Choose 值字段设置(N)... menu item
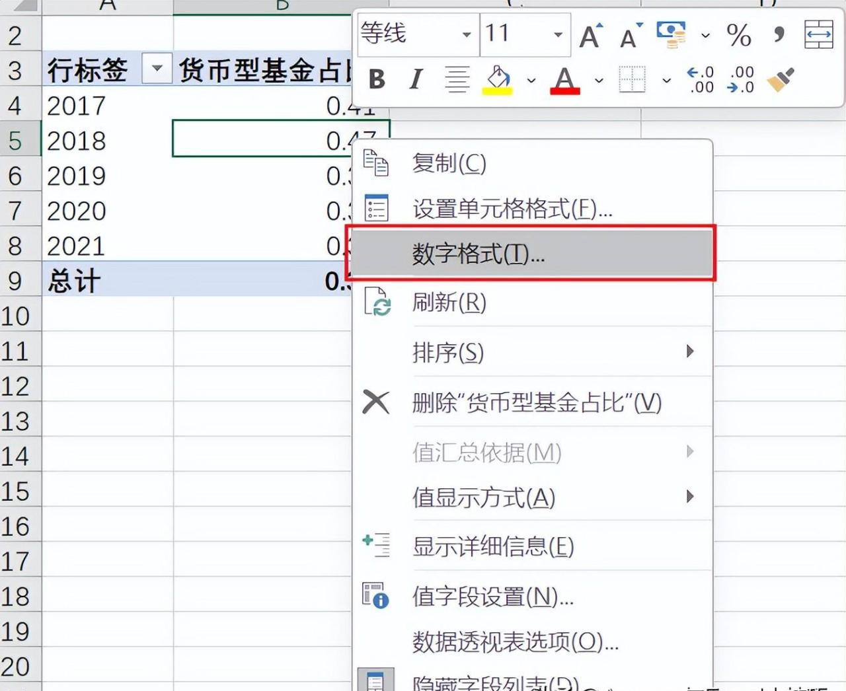This screenshot has width=846, height=691. pyautogui.click(x=533, y=596)
